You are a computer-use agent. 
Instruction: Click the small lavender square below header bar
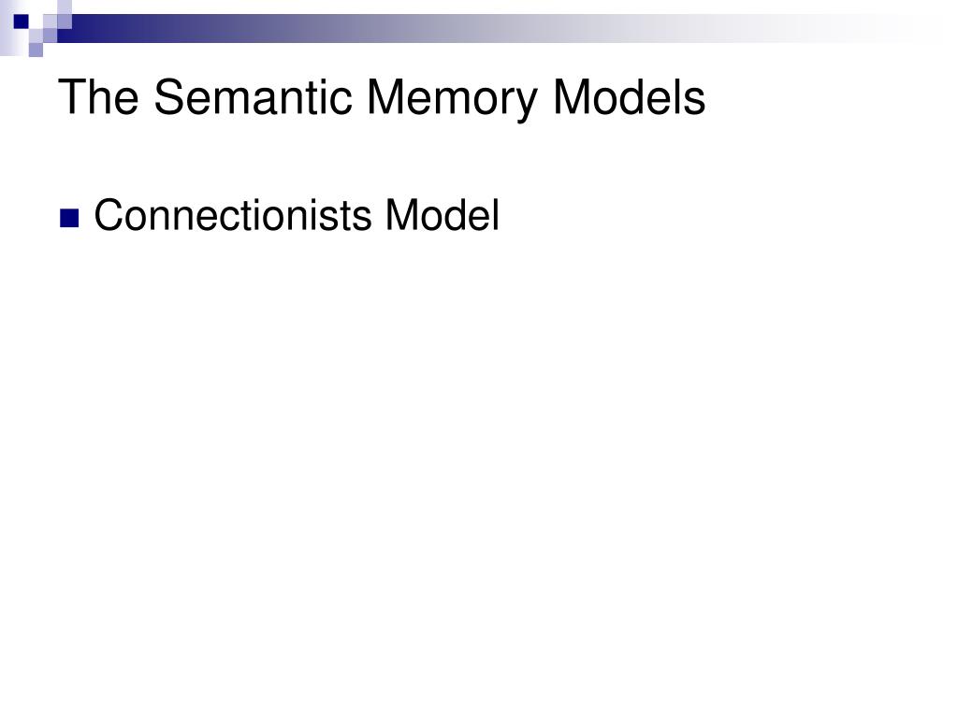[36, 50]
